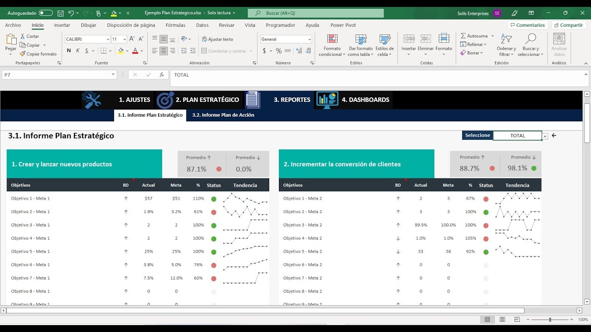This screenshot has width=591, height=332.
Task: Apply thousands separator 000 style
Action: pyautogui.click(x=288, y=51)
